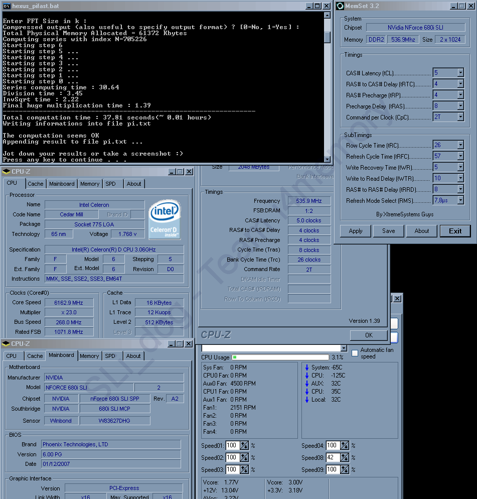
Task: Click the Speed08 stepper arrows
Action: click(x=345, y=458)
